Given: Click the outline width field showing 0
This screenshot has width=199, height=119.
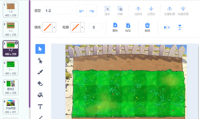Looking at the screenshot, I should (x=96, y=27).
